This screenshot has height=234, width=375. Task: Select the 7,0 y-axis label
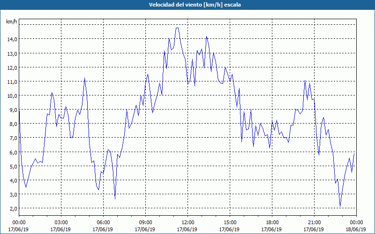[x=13, y=138]
